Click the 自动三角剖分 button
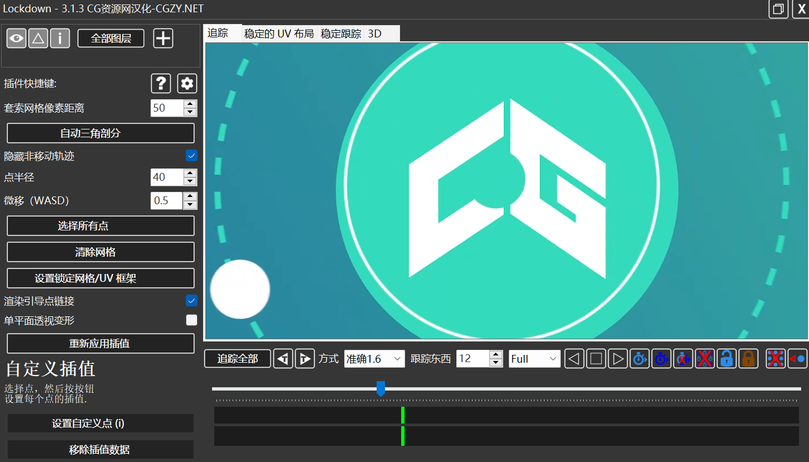This screenshot has height=462, width=809. click(x=100, y=133)
